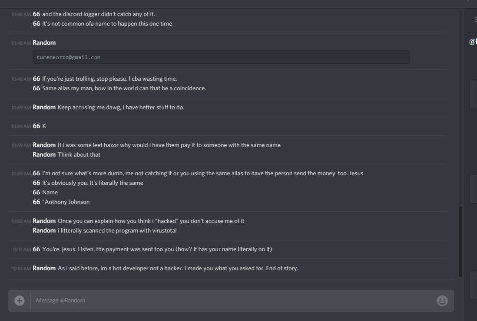Select Random's name beside 'Think about that'
This screenshot has width=477, height=321.
pyautogui.click(x=44, y=154)
